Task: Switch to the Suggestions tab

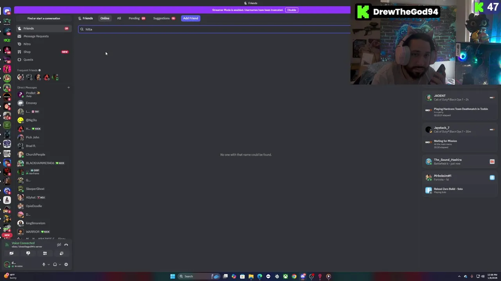Action: 164,18
